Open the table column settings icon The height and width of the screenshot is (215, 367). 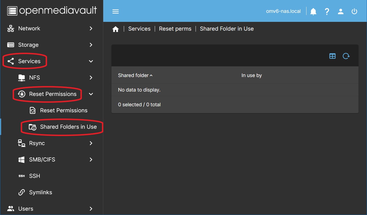332,56
